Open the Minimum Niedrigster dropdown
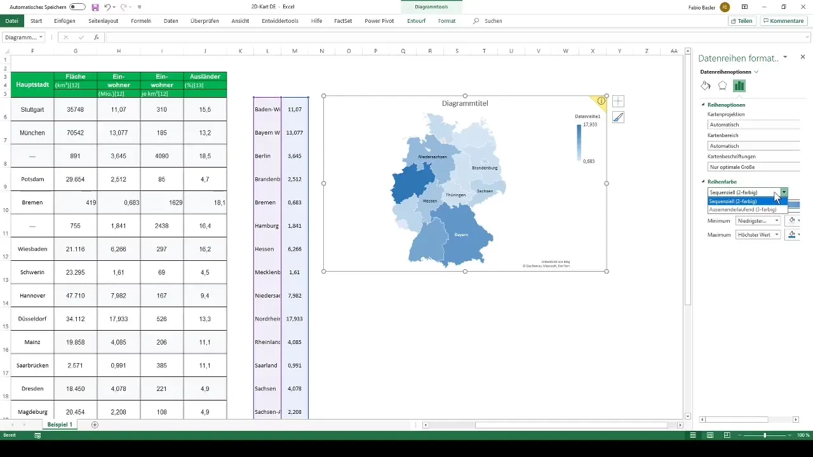The image size is (813, 457). tap(758, 220)
